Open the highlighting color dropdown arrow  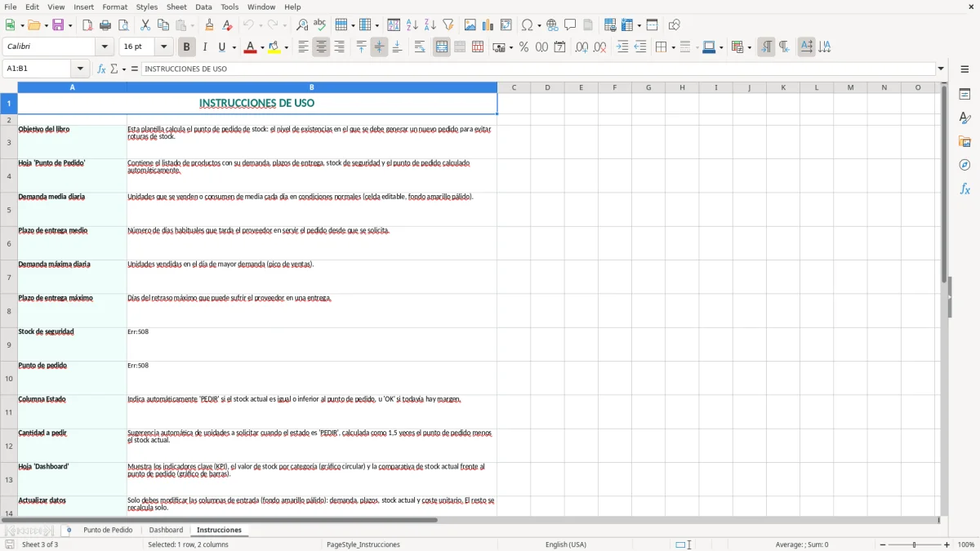tap(287, 47)
